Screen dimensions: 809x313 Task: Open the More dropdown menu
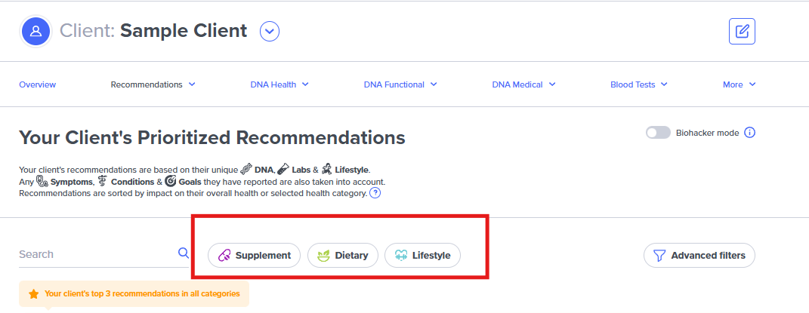[x=739, y=84]
